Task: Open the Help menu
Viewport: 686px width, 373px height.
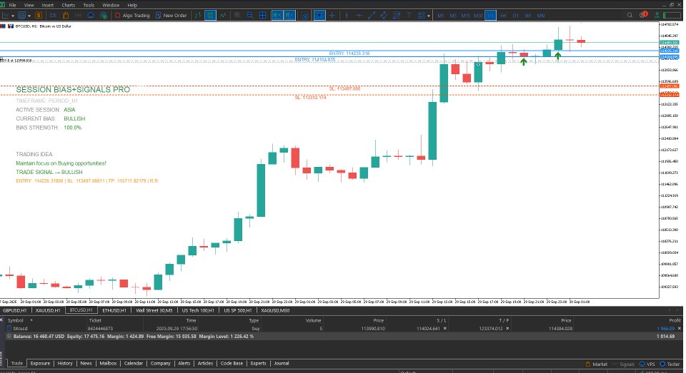Action: 132,5
